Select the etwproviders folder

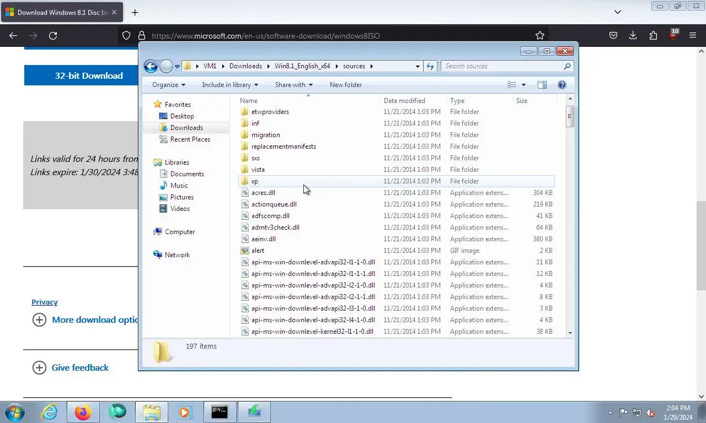pos(270,112)
